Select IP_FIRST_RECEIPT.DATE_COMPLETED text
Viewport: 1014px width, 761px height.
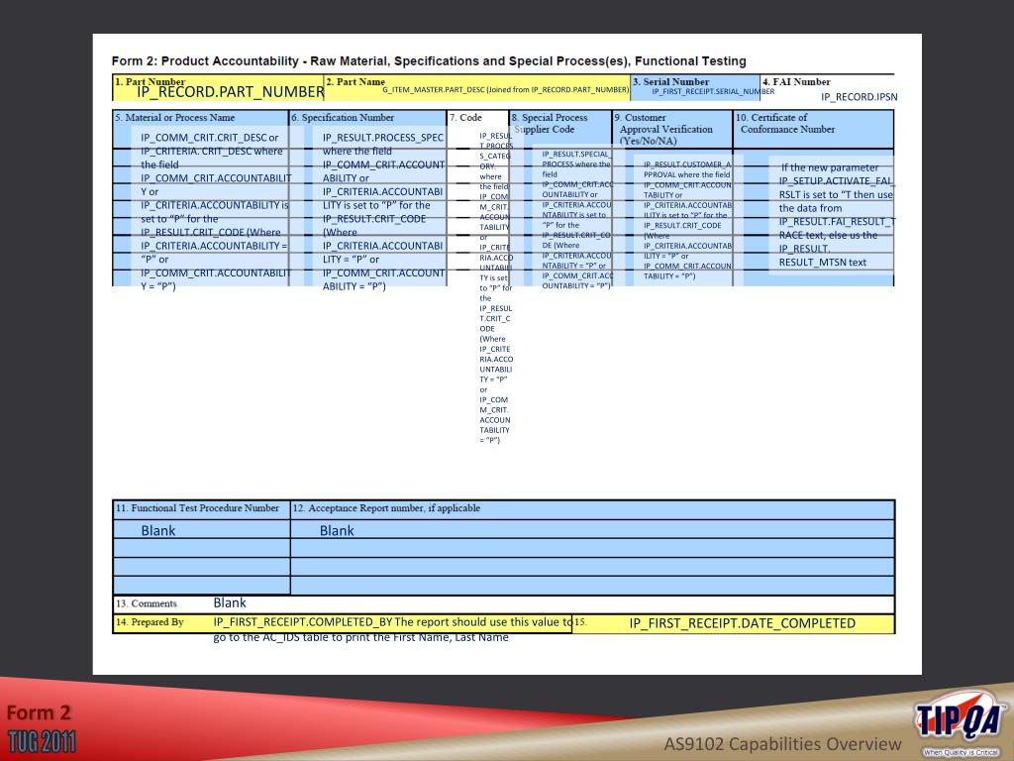point(743,623)
